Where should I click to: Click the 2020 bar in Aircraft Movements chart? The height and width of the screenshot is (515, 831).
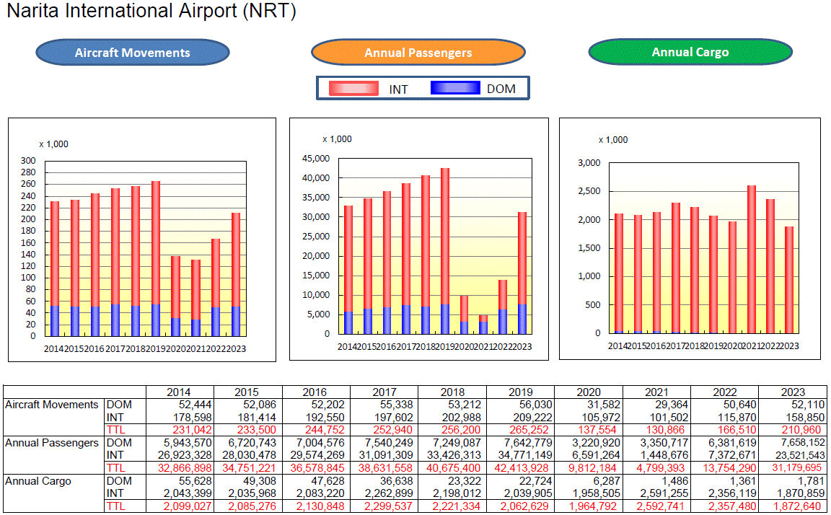pos(175,296)
